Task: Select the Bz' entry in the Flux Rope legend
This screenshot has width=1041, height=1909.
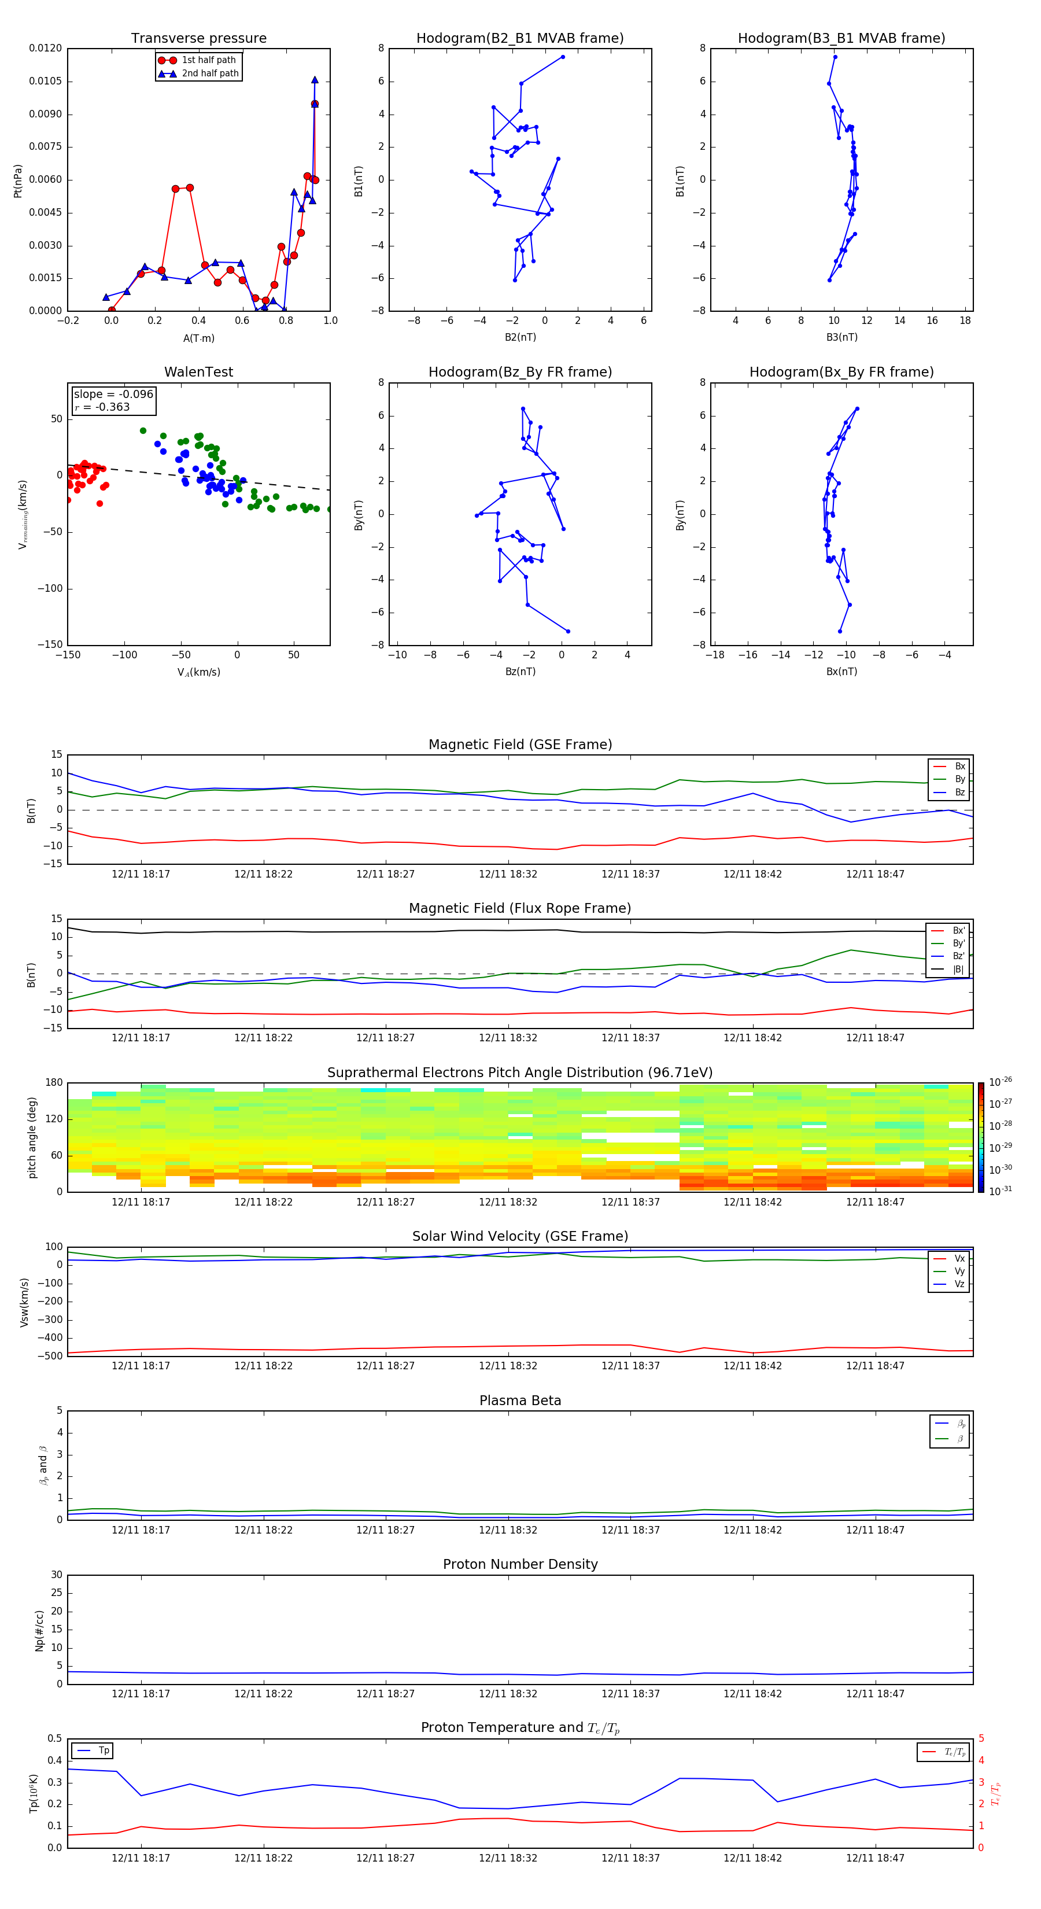Action: (x=948, y=956)
